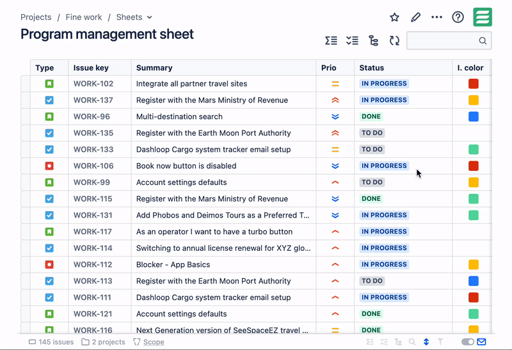Open the Scope link in footer
The height and width of the screenshot is (350, 512).
point(154,342)
